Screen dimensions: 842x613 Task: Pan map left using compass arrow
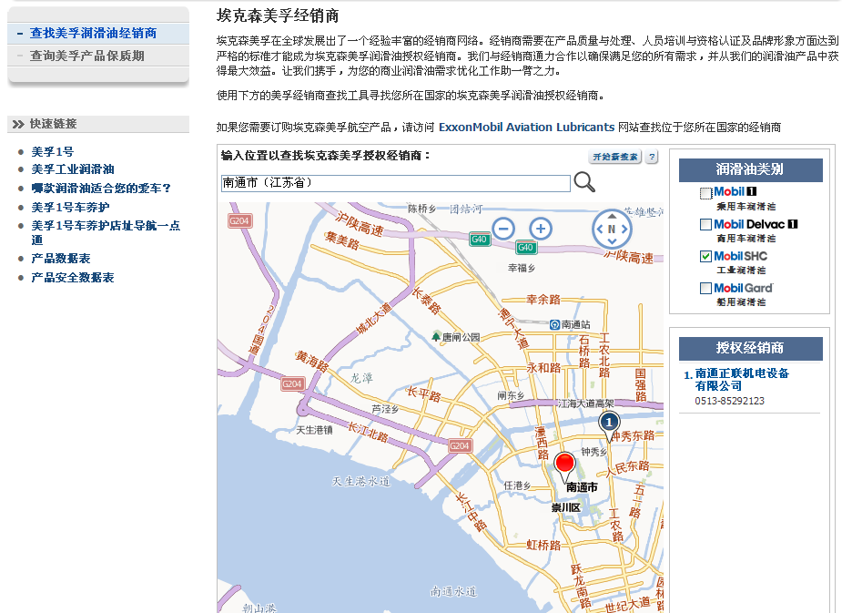pos(599,229)
